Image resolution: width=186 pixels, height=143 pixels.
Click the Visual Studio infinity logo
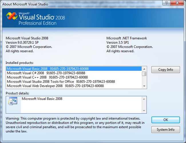click(x=12, y=16)
